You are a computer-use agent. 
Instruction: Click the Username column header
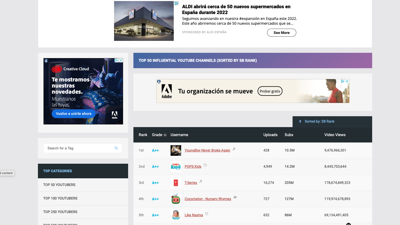(x=179, y=135)
